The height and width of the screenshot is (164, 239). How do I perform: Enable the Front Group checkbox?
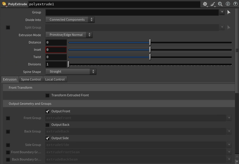[8, 118]
